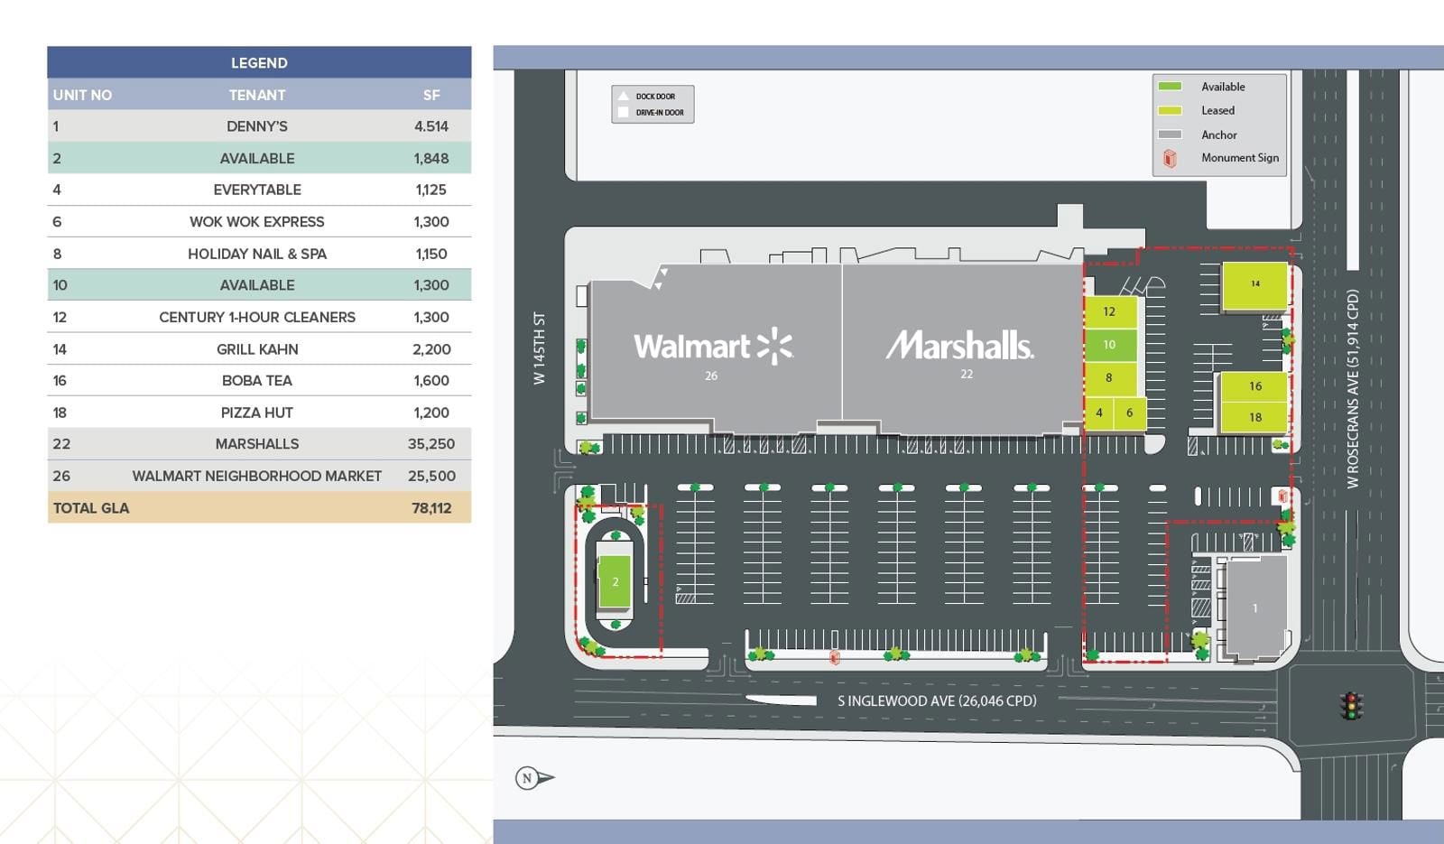The height and width of the screenshot is (844, 1444).
Task: Select the AVAILABLE row for unit 2 in legend
Action: click(259, 158)
